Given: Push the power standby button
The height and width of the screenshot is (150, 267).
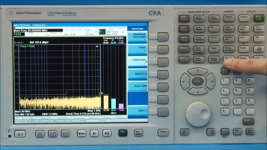Looking at the screenshot, I should pos(20,134).
